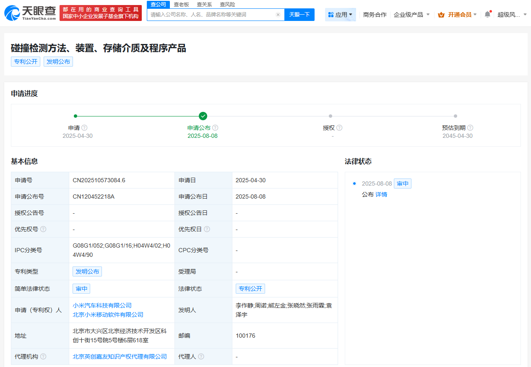Open the notifications bell
The width and height of the screenshot is (531, 367).
click(487, 13)
